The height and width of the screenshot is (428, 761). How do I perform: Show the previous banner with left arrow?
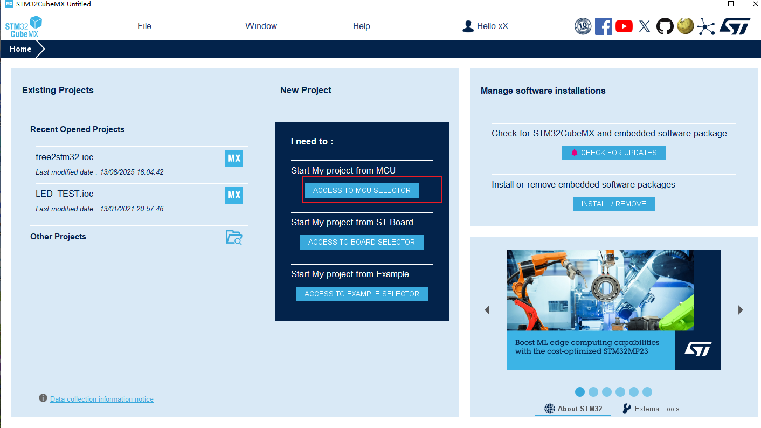pyautogui.click(x=487, y=310)
